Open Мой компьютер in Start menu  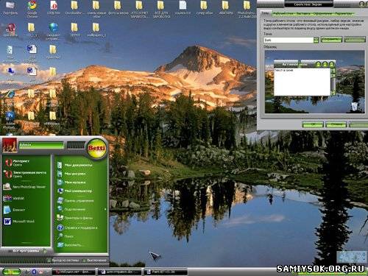coord(75,191)
